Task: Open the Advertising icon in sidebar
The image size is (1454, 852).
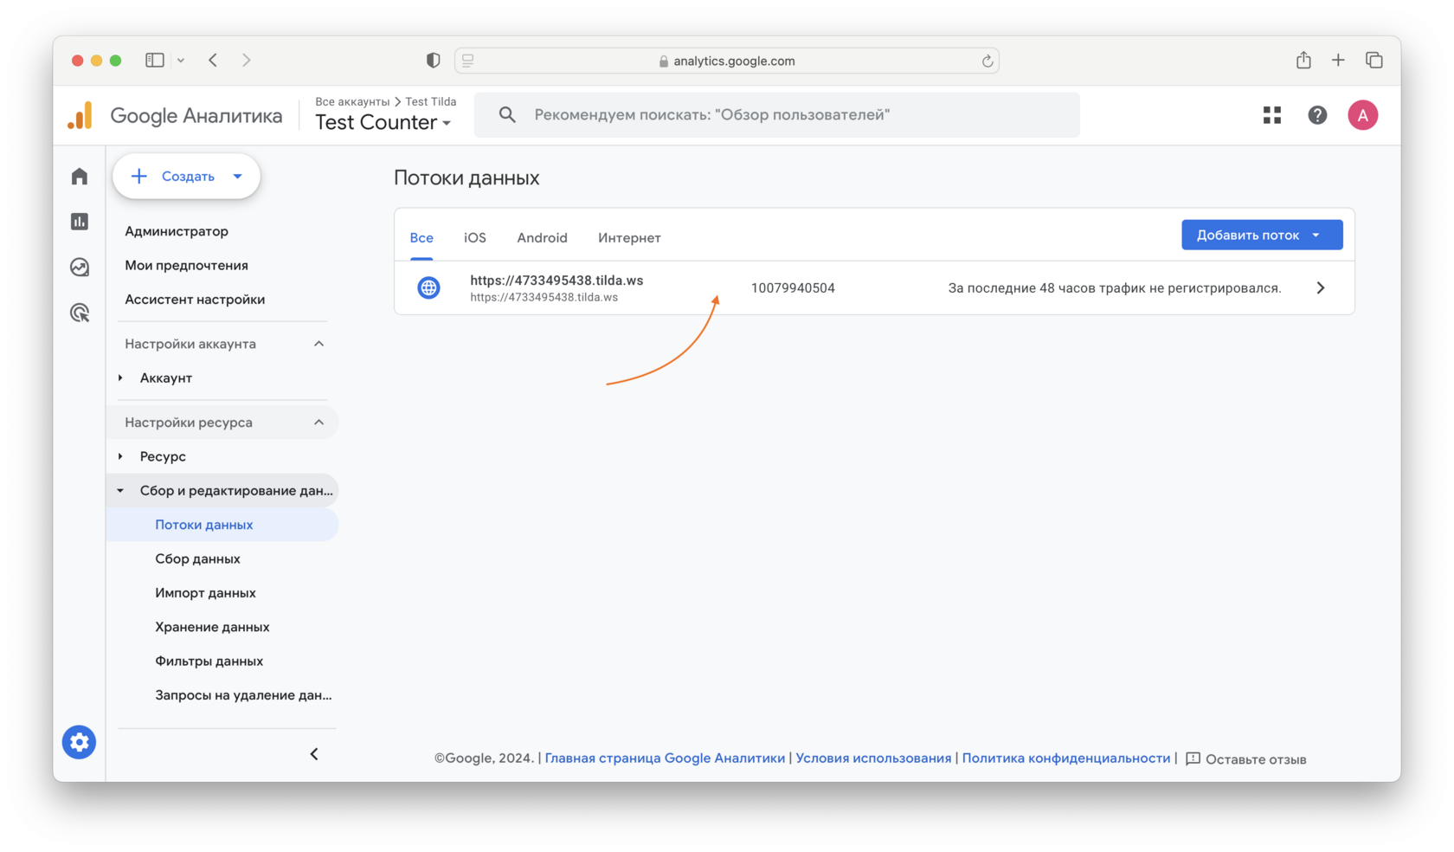Action: point(80,313)
